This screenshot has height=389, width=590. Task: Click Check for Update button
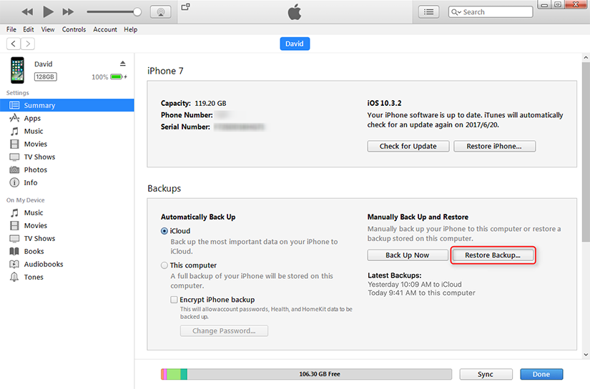[x=408, y=147]
